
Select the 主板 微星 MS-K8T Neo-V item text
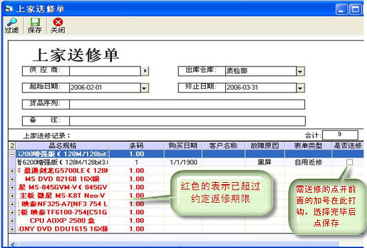(62, 195)
